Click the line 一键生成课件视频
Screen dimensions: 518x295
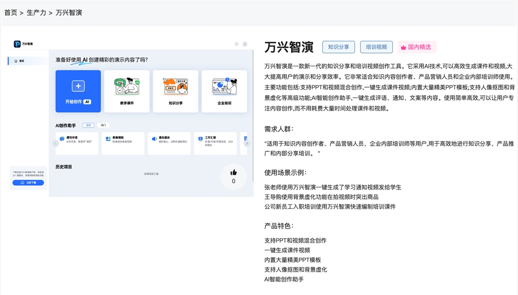click(287, 250)
